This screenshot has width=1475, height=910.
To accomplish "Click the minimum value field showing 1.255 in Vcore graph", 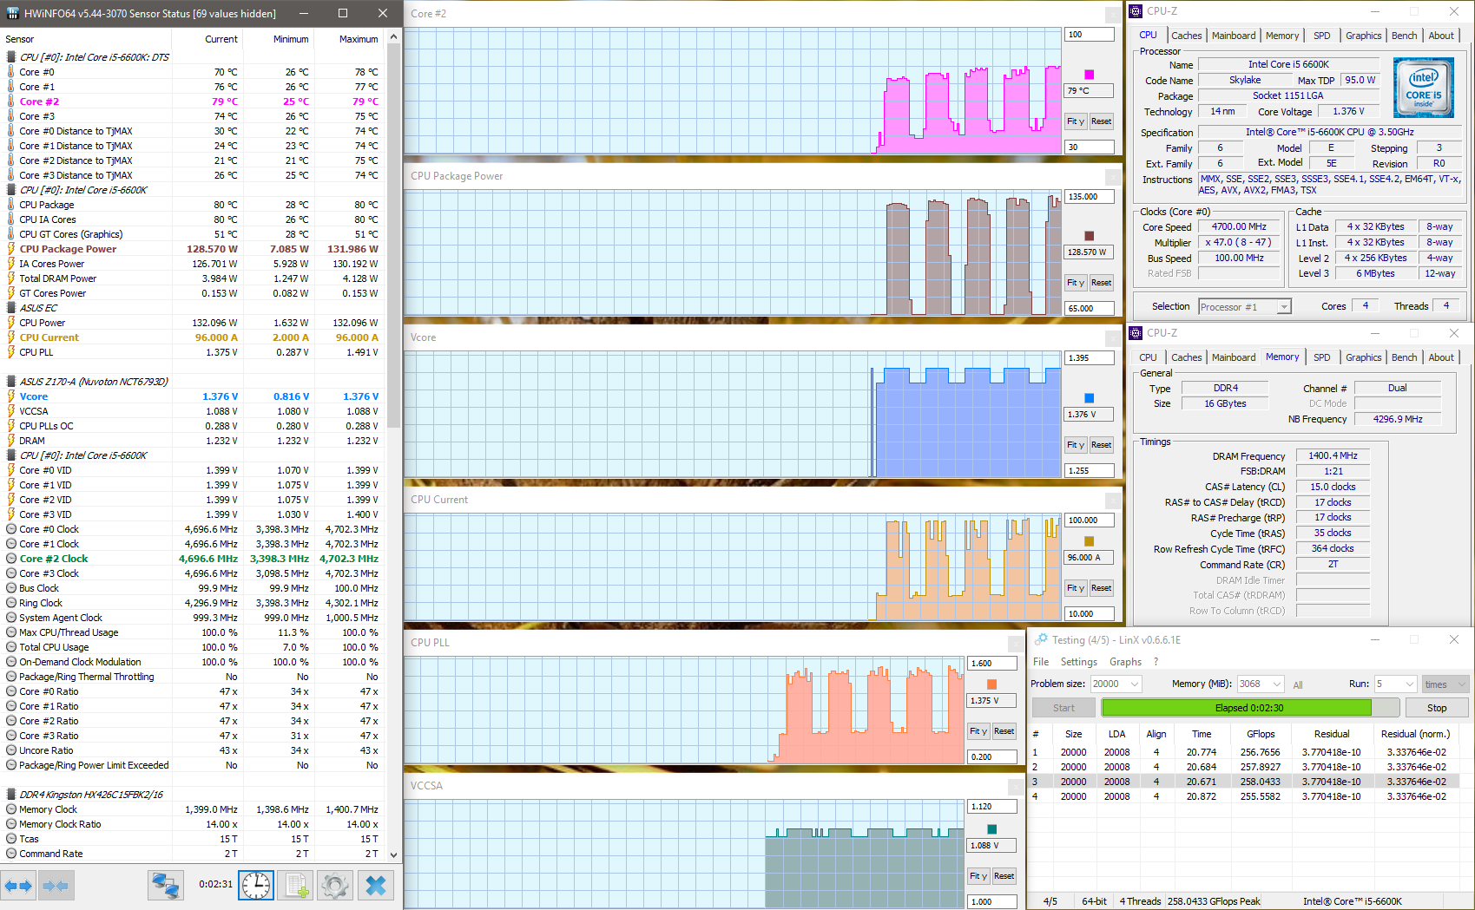I will point(1090,471).
